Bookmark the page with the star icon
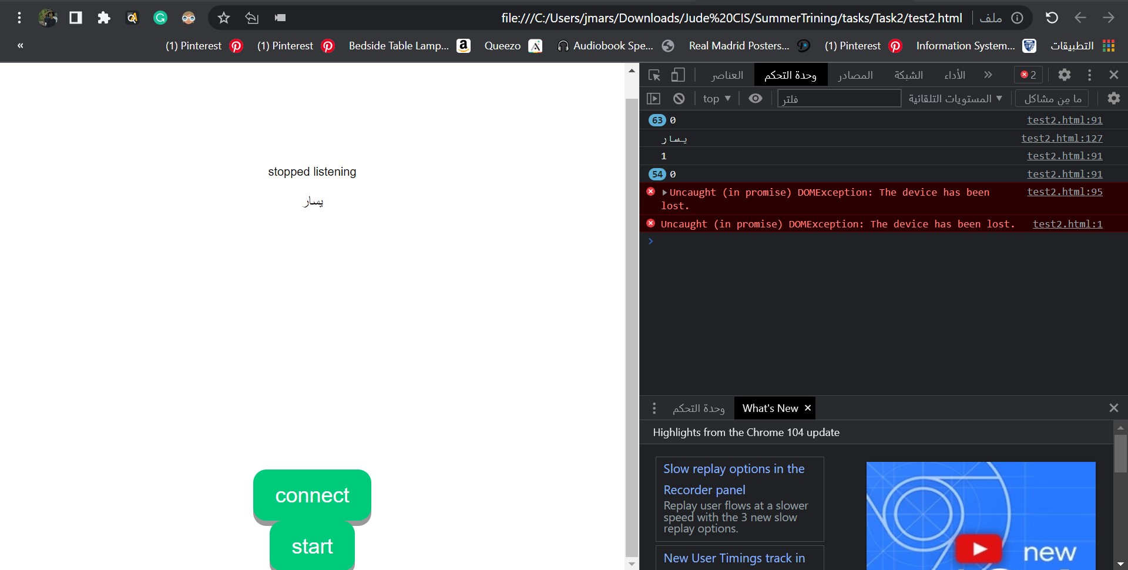The width and height of the screenshot is (1128, 570). 223,18
